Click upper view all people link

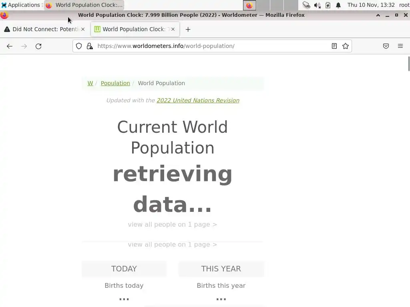(x=172, y=225)
